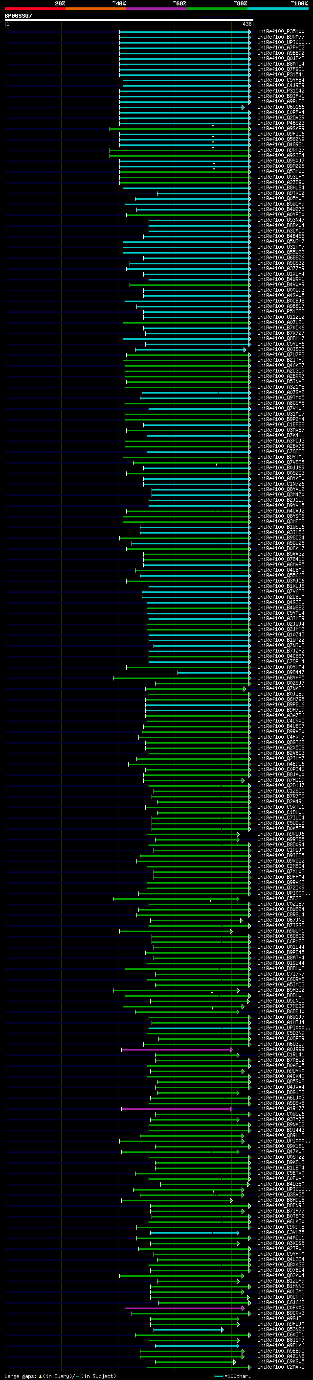Click hit label UniRef100_C7IUC4
The image size is (313, 1380).
(281, 818)
